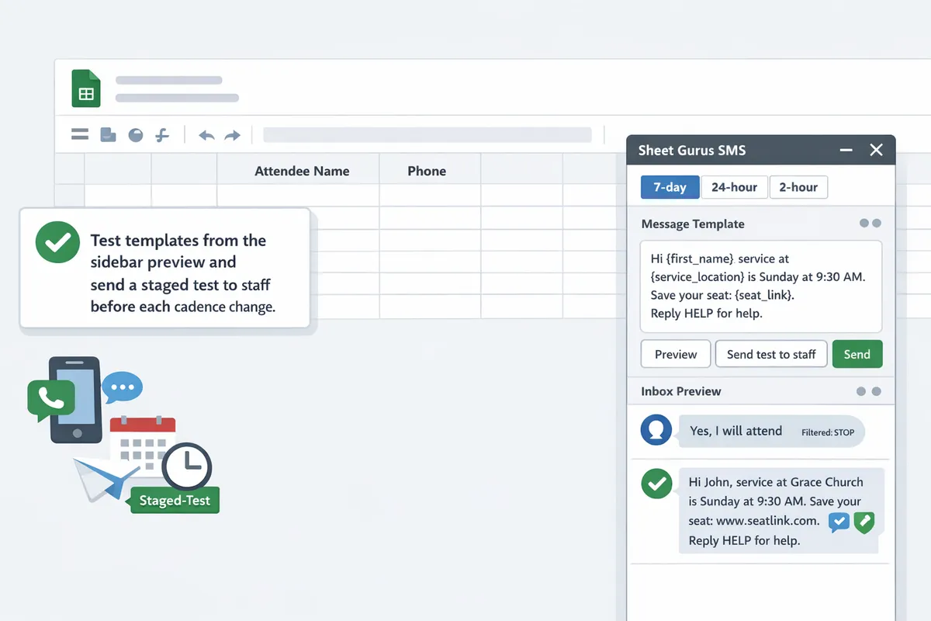Click the Inbox Preview section heading

point(681,391)
